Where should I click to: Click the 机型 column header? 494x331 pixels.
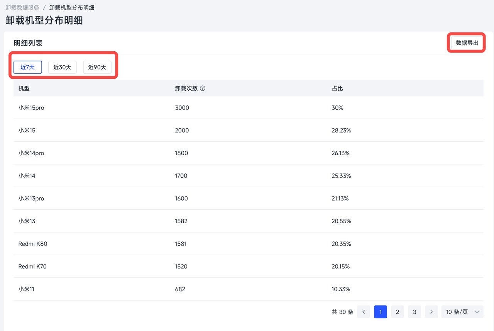24,88
